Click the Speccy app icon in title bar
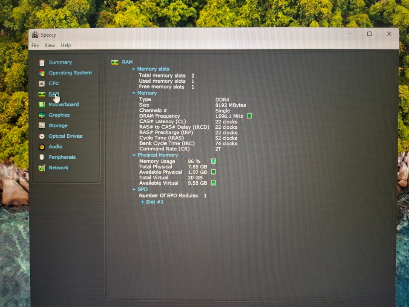409x307 pixels. pyautogui.click(x=35, y=35)
